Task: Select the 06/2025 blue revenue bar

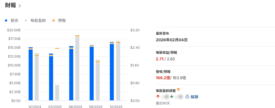Action: coord(71,73)
